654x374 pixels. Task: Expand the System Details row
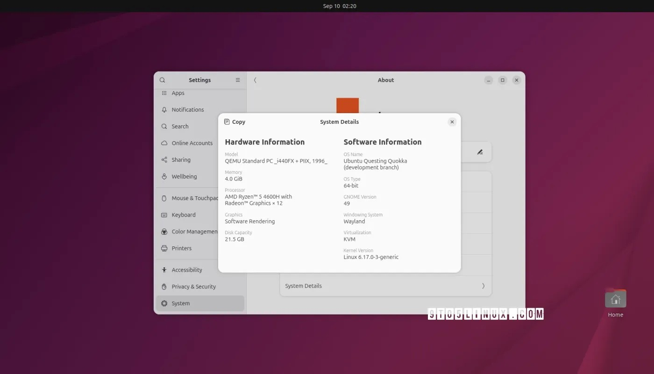(x=386, y=286)
